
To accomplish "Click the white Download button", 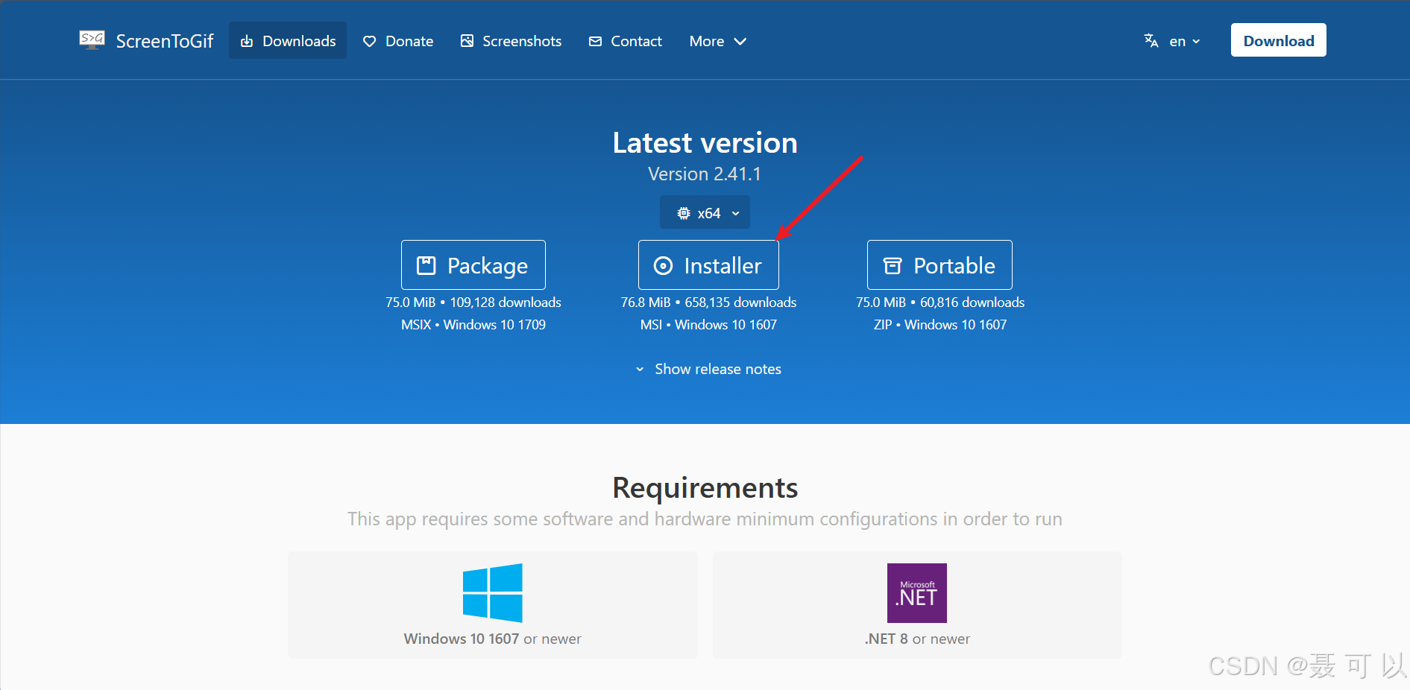I will click(x=1278, y=40).
